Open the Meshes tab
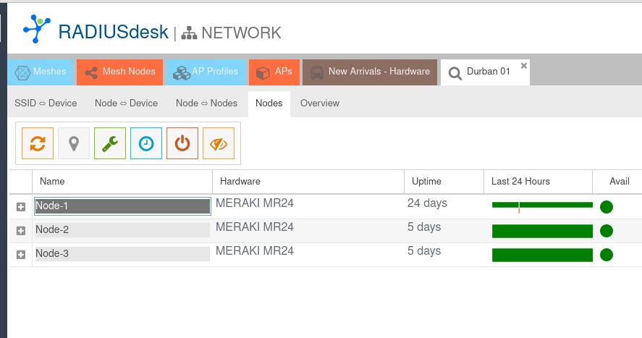 tap(41, 72)
